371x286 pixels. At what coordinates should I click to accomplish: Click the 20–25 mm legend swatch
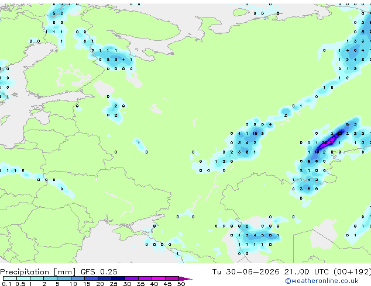point(104,278)
